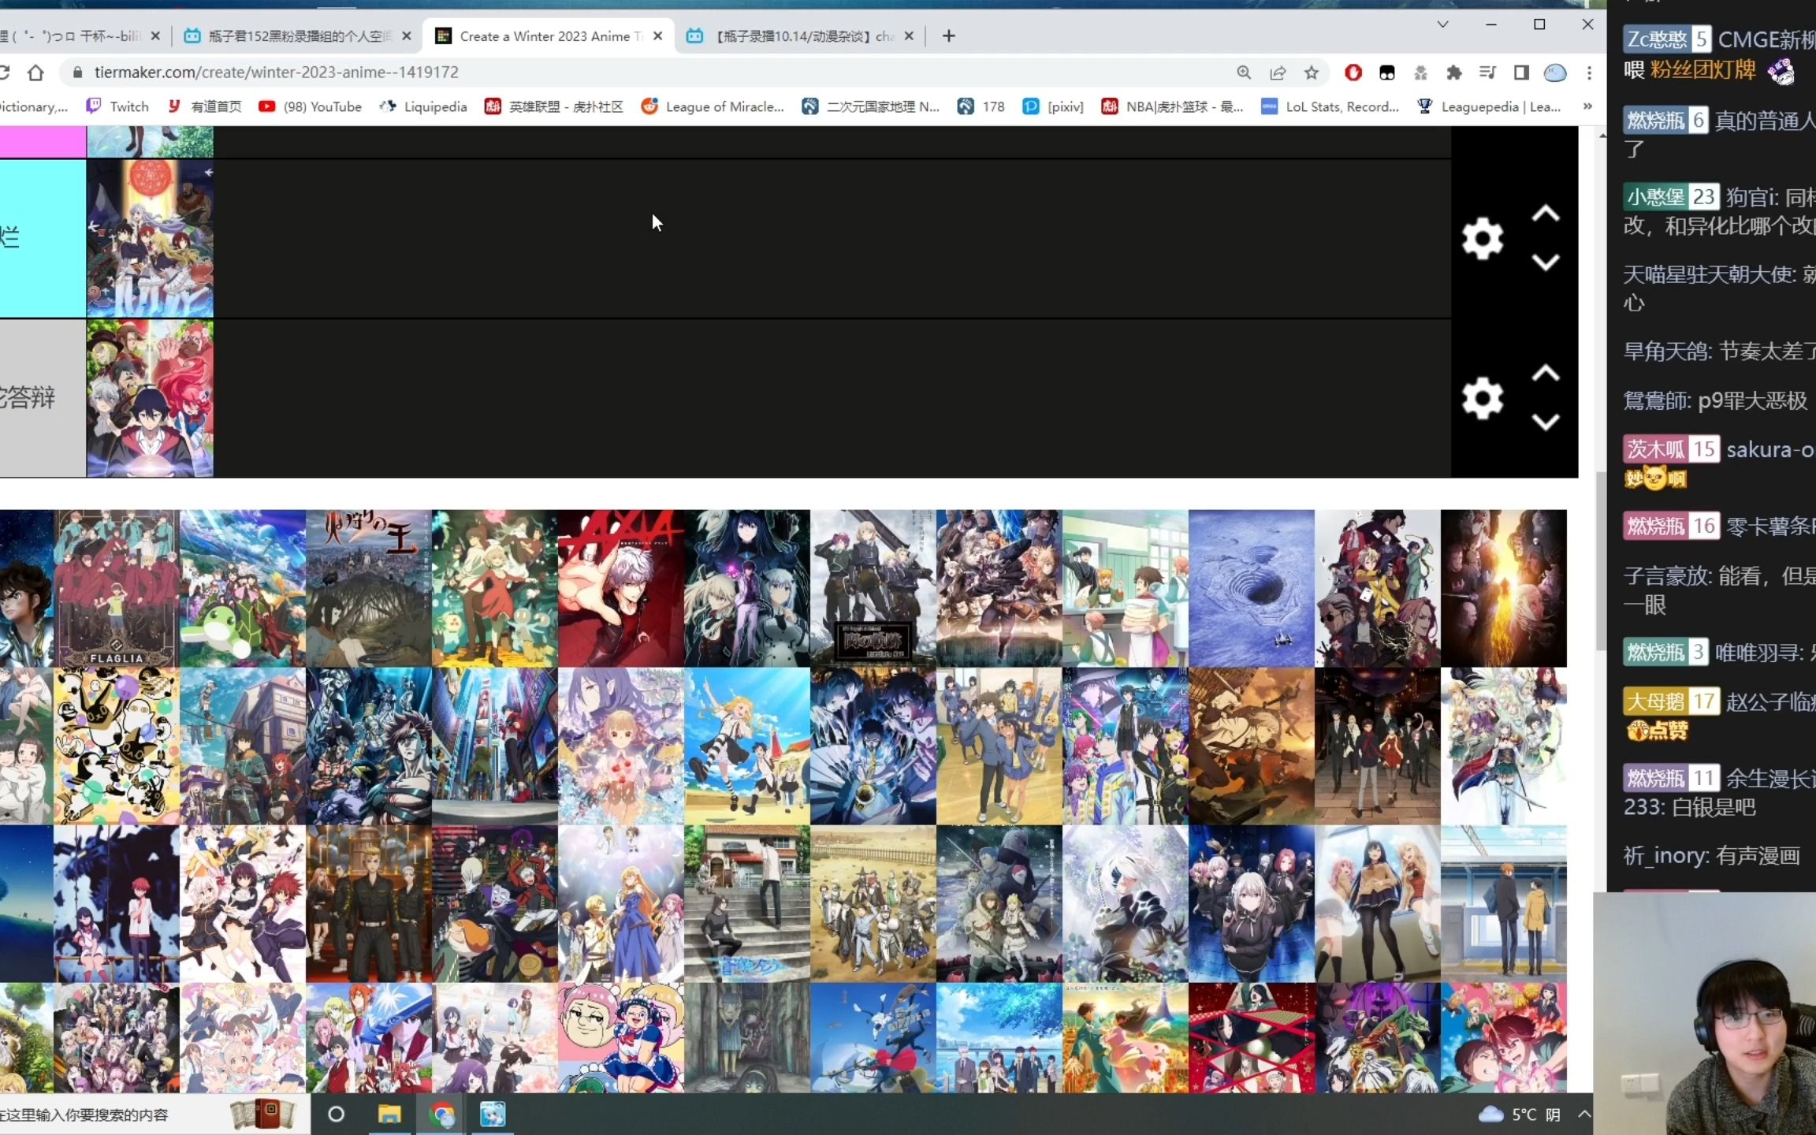Screen dimensions: 1816x1135
Task: Open the media control playlist icon
Action: [1488, 73]
